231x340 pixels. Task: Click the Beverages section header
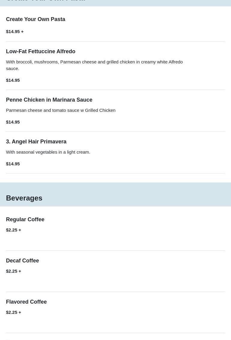click(24, 198)
